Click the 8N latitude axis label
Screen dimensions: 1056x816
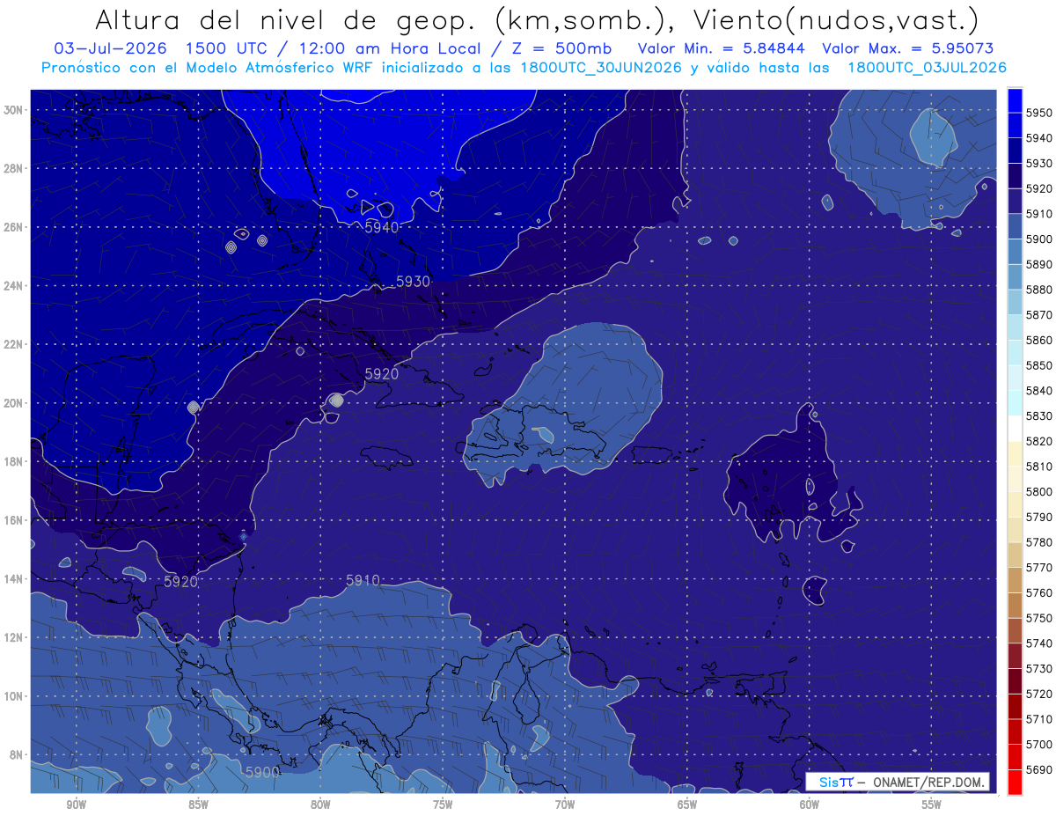tap(15, 754)
